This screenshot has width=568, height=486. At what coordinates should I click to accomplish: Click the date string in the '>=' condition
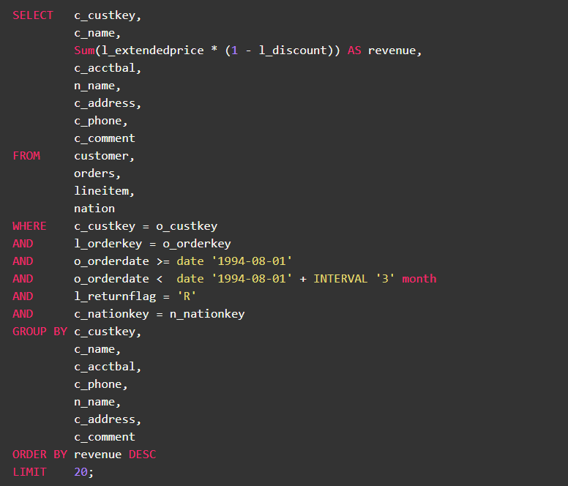[252, 261]
